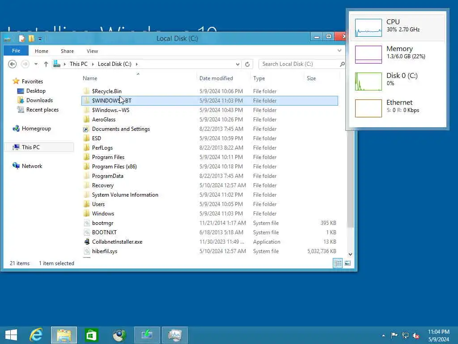
Task: Click the file list scroll down arrow
Action: point(350,254)
